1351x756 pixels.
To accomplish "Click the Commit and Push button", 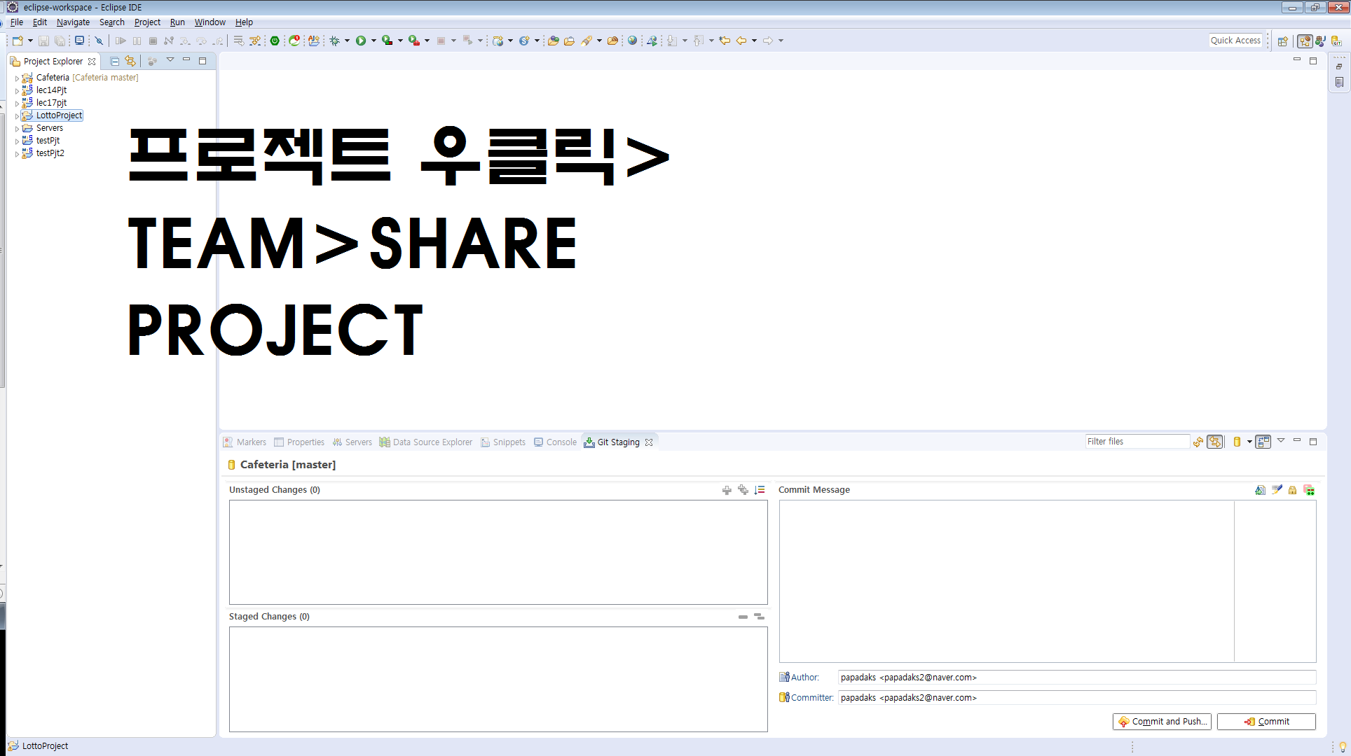I will pos(1162,722).
